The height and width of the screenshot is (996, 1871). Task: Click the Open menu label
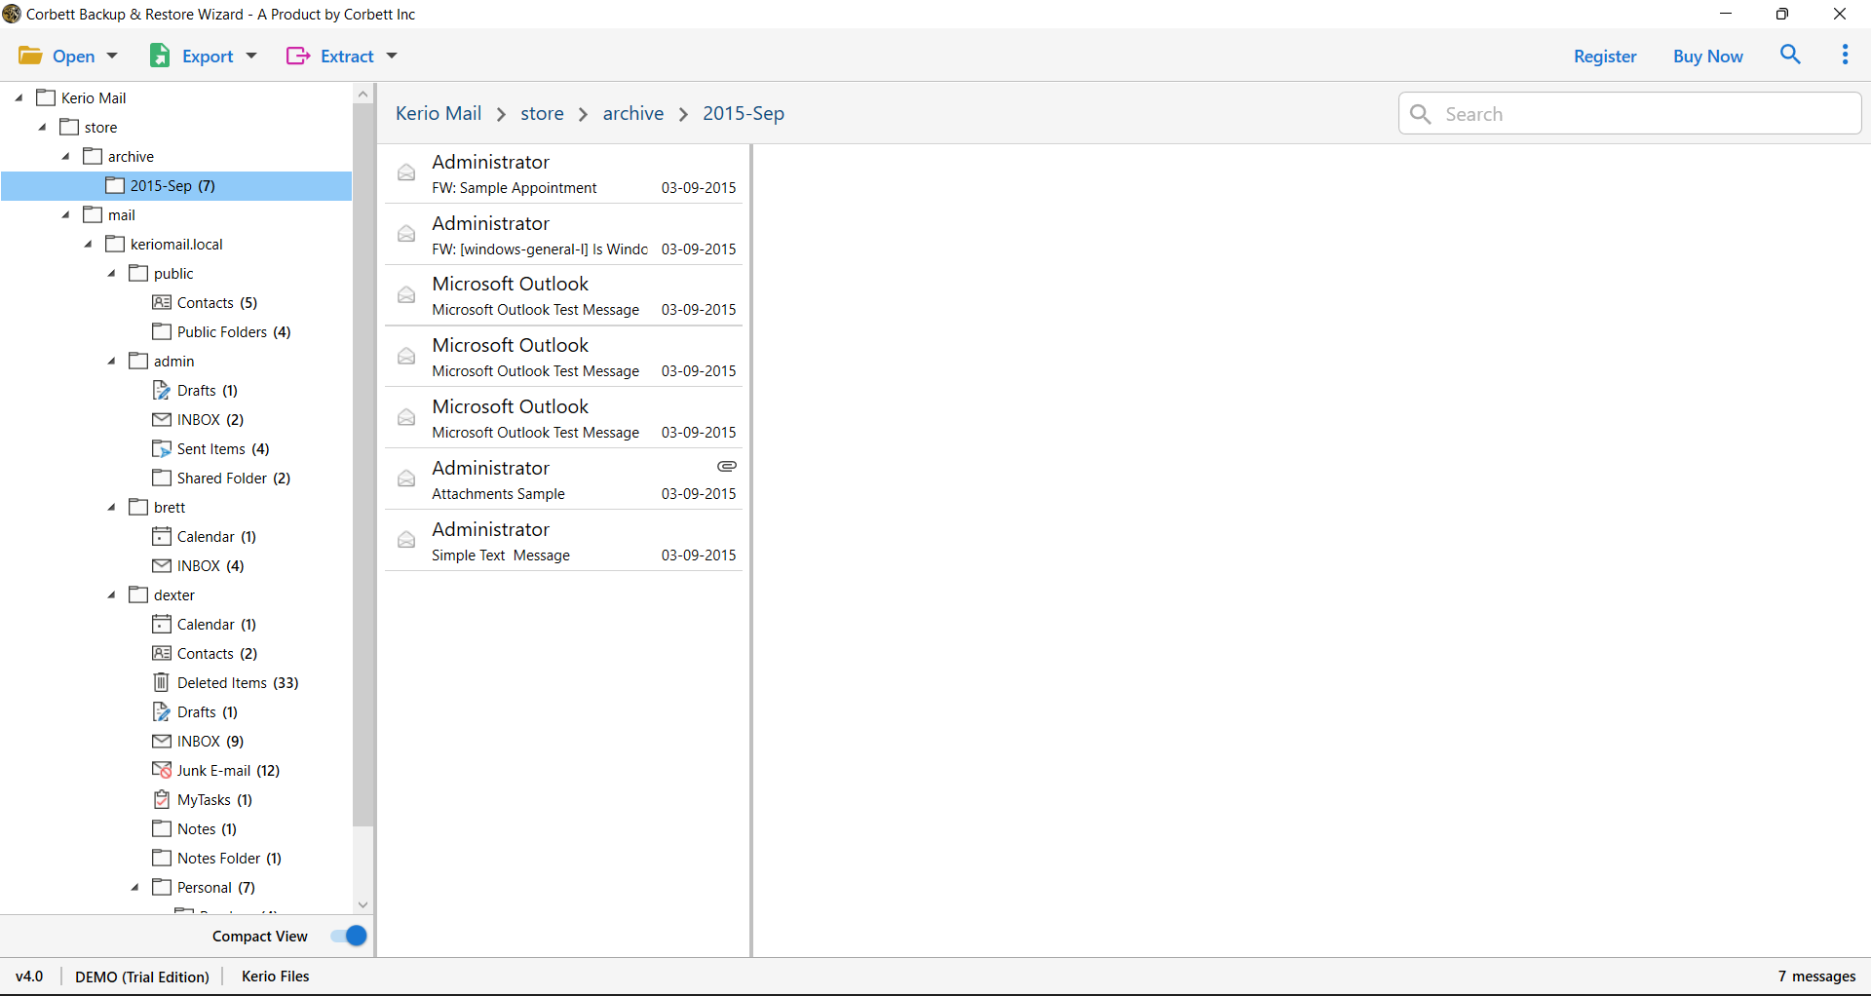tap(73, 57)
